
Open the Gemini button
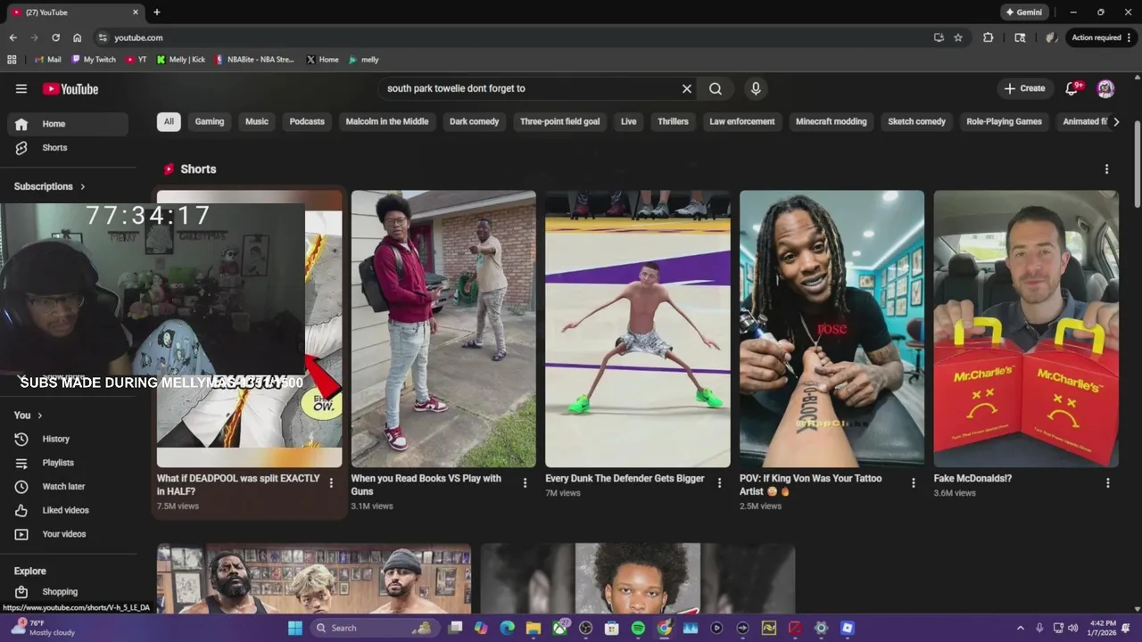[x=1023, y=12]
